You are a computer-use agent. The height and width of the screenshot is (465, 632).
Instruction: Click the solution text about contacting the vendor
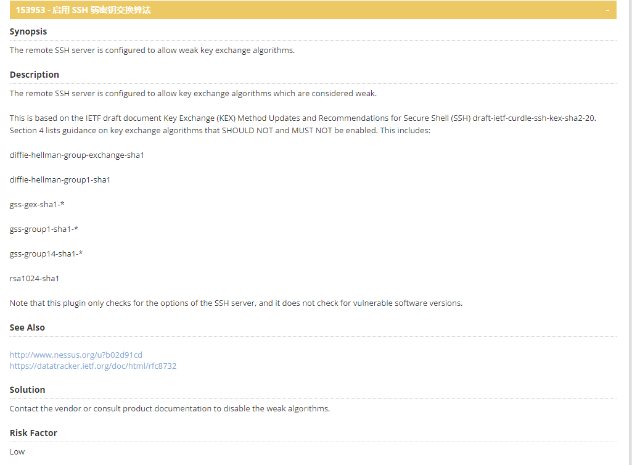170,408
